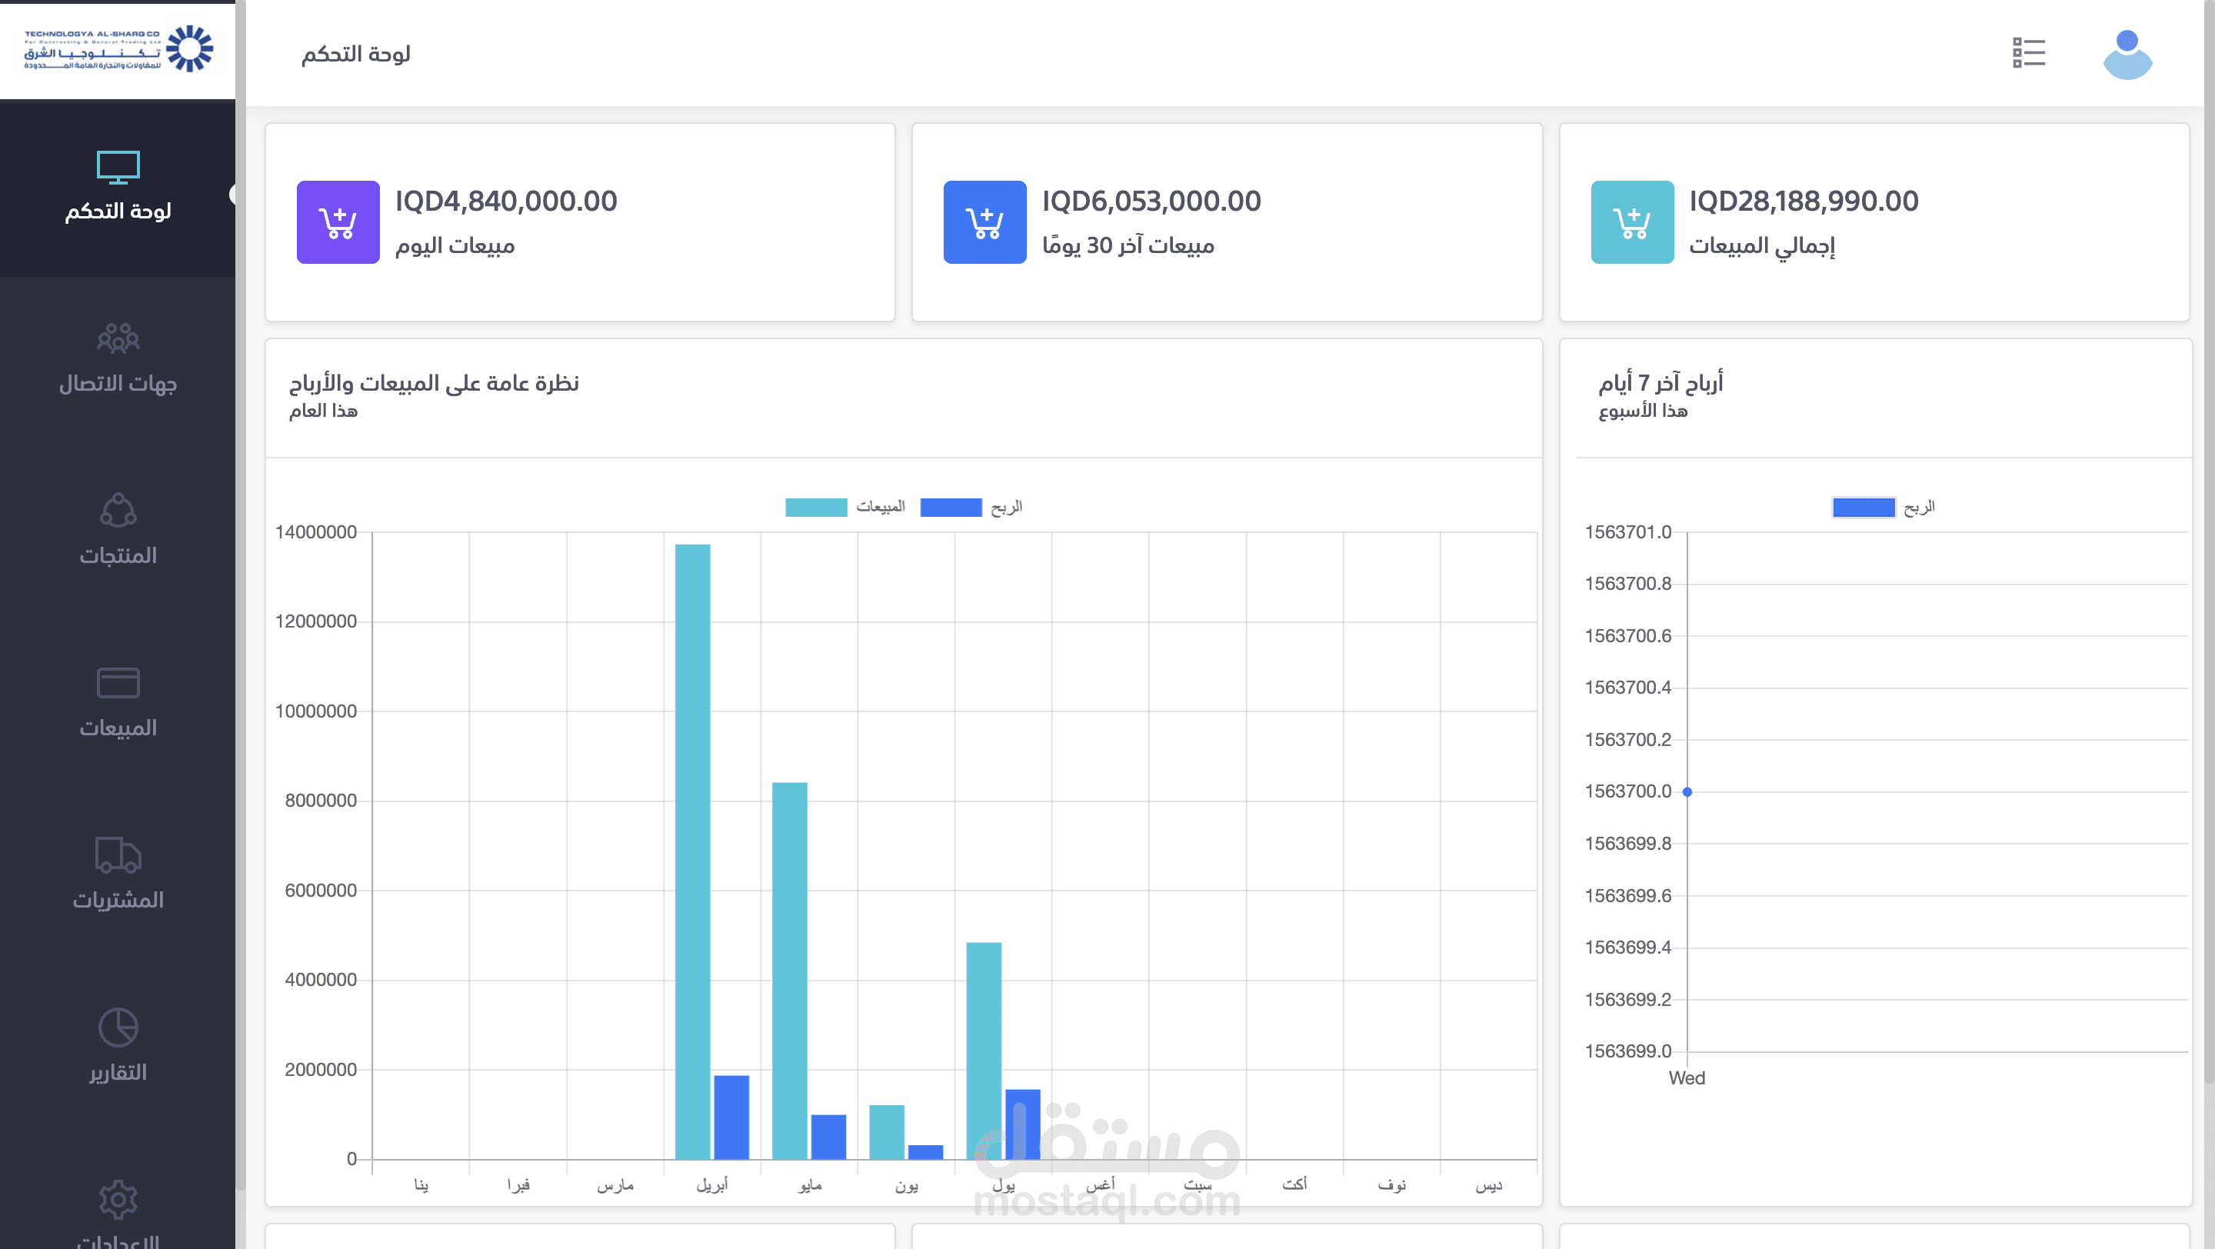Click the 1563700.0 y-axis label
Viewport: 2215px width, 1249px height.
coord(1627,791)
